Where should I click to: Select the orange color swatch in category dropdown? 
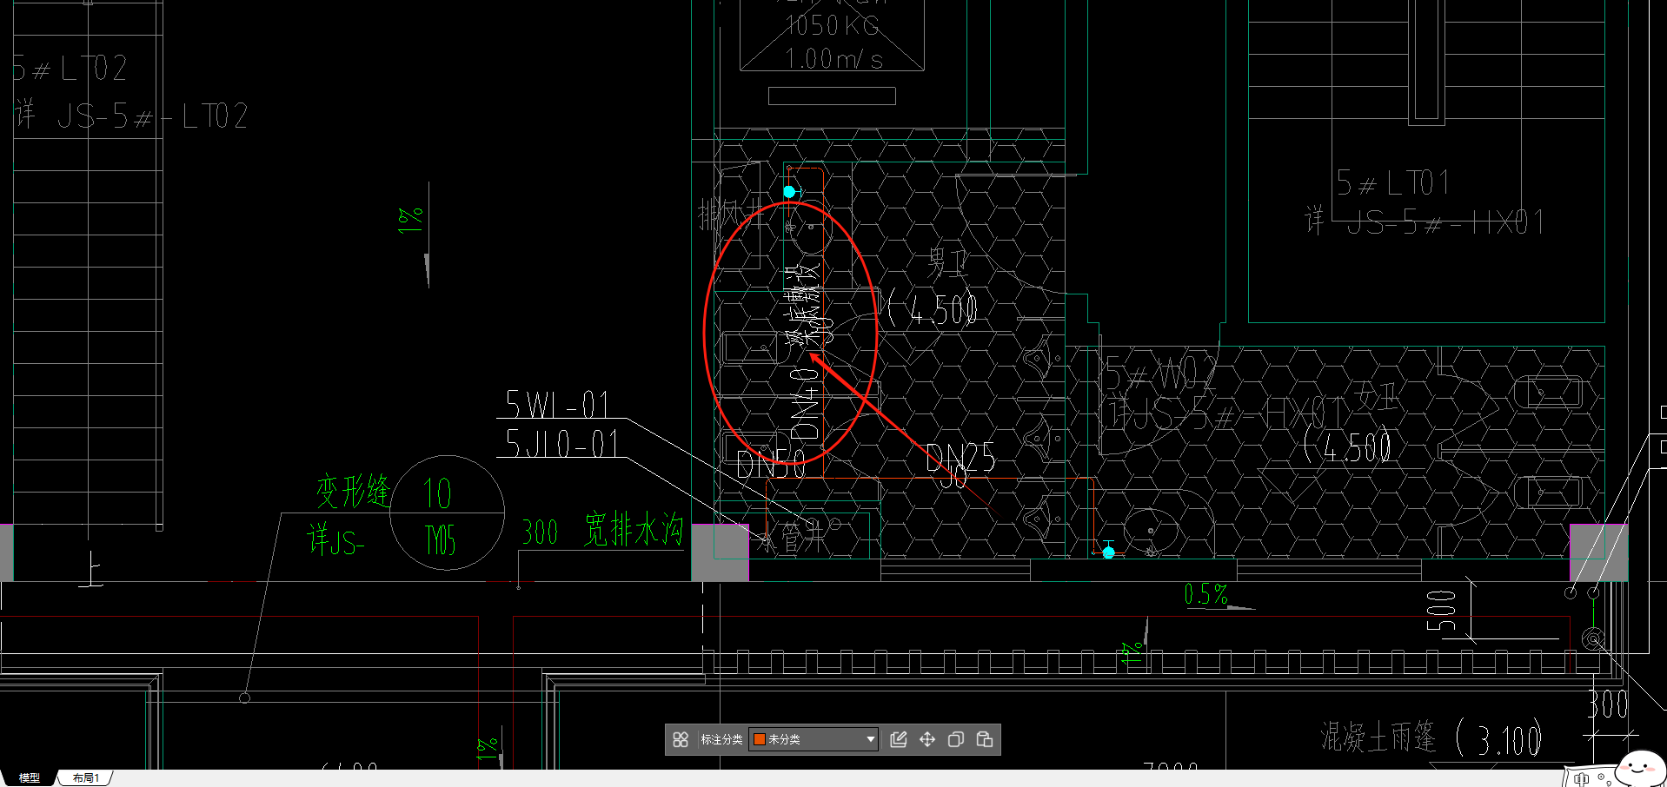click(759, 739)
